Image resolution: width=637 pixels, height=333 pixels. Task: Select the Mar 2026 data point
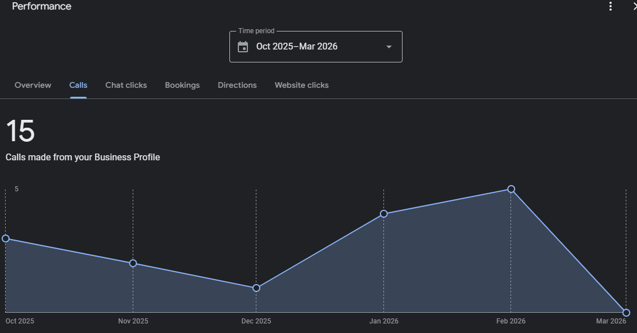(x=626, y=313)
